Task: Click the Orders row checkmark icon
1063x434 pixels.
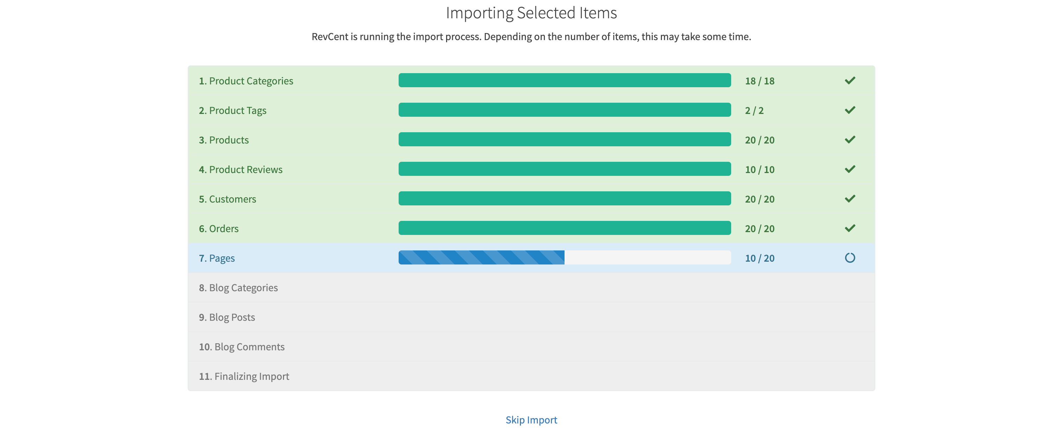Action: 850,228
